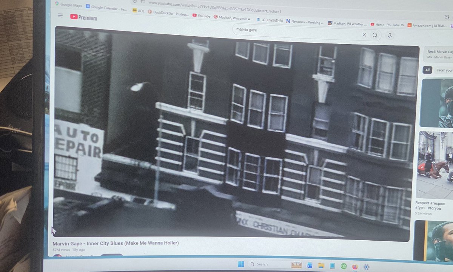Open the Google Maps bookmark

[68, 5]
